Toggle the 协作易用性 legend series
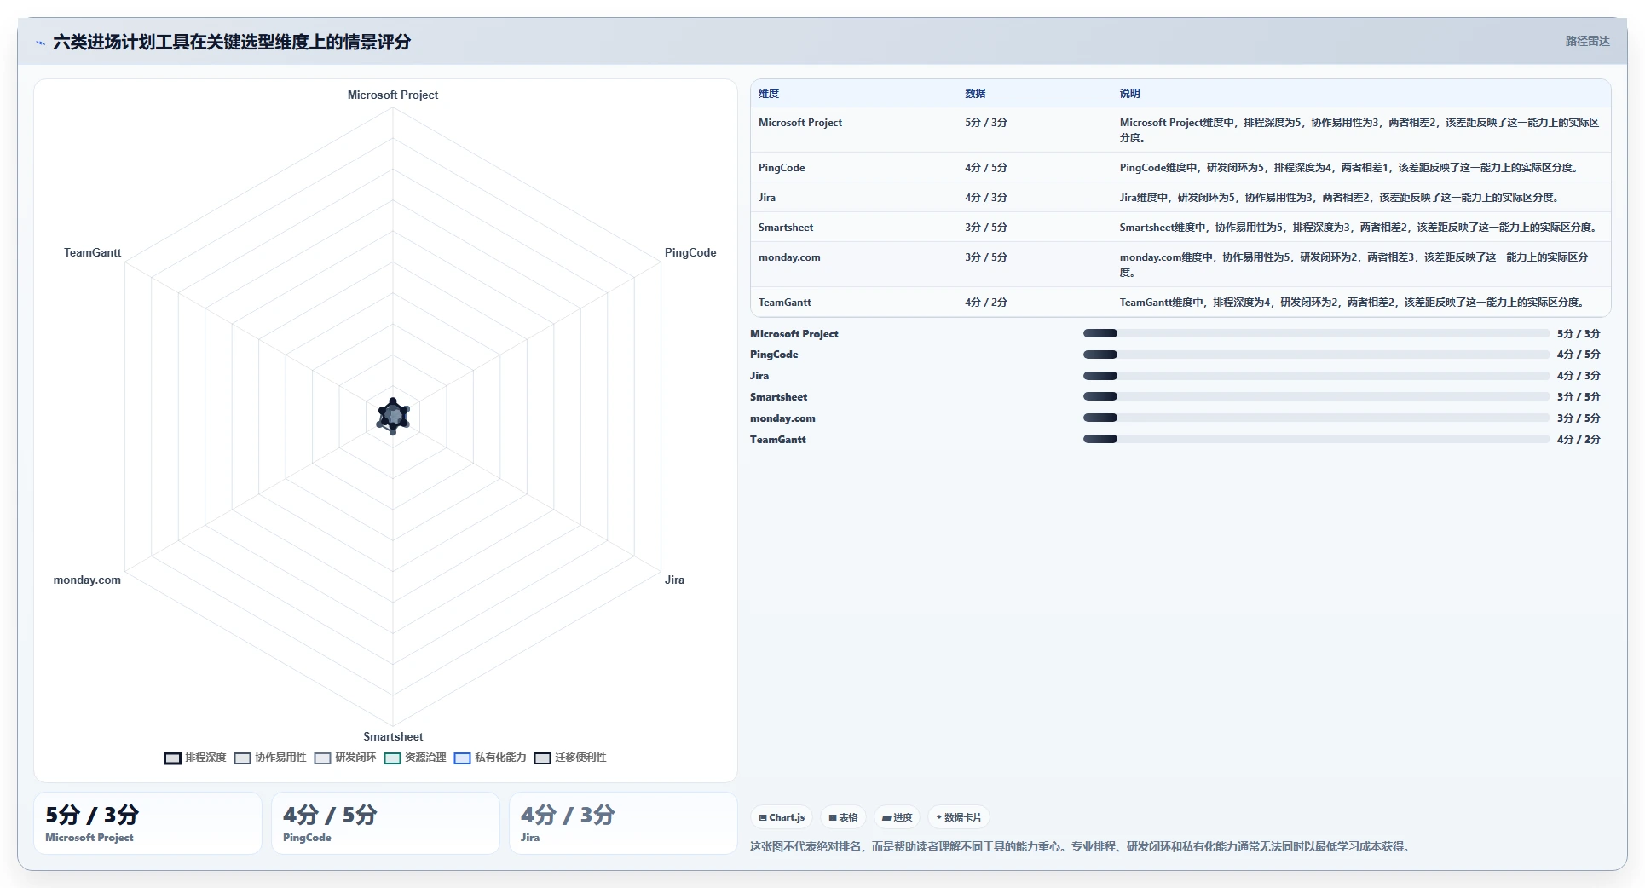The height and width of the screenshot is (888, 1645). coord(270,758)
